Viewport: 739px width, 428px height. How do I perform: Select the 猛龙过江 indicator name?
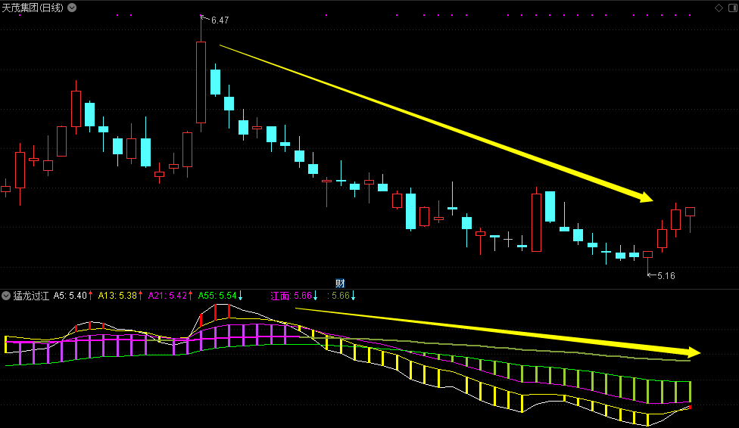tap(31, 296)
